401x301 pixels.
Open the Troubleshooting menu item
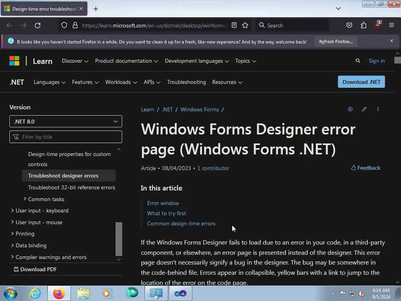186,82
